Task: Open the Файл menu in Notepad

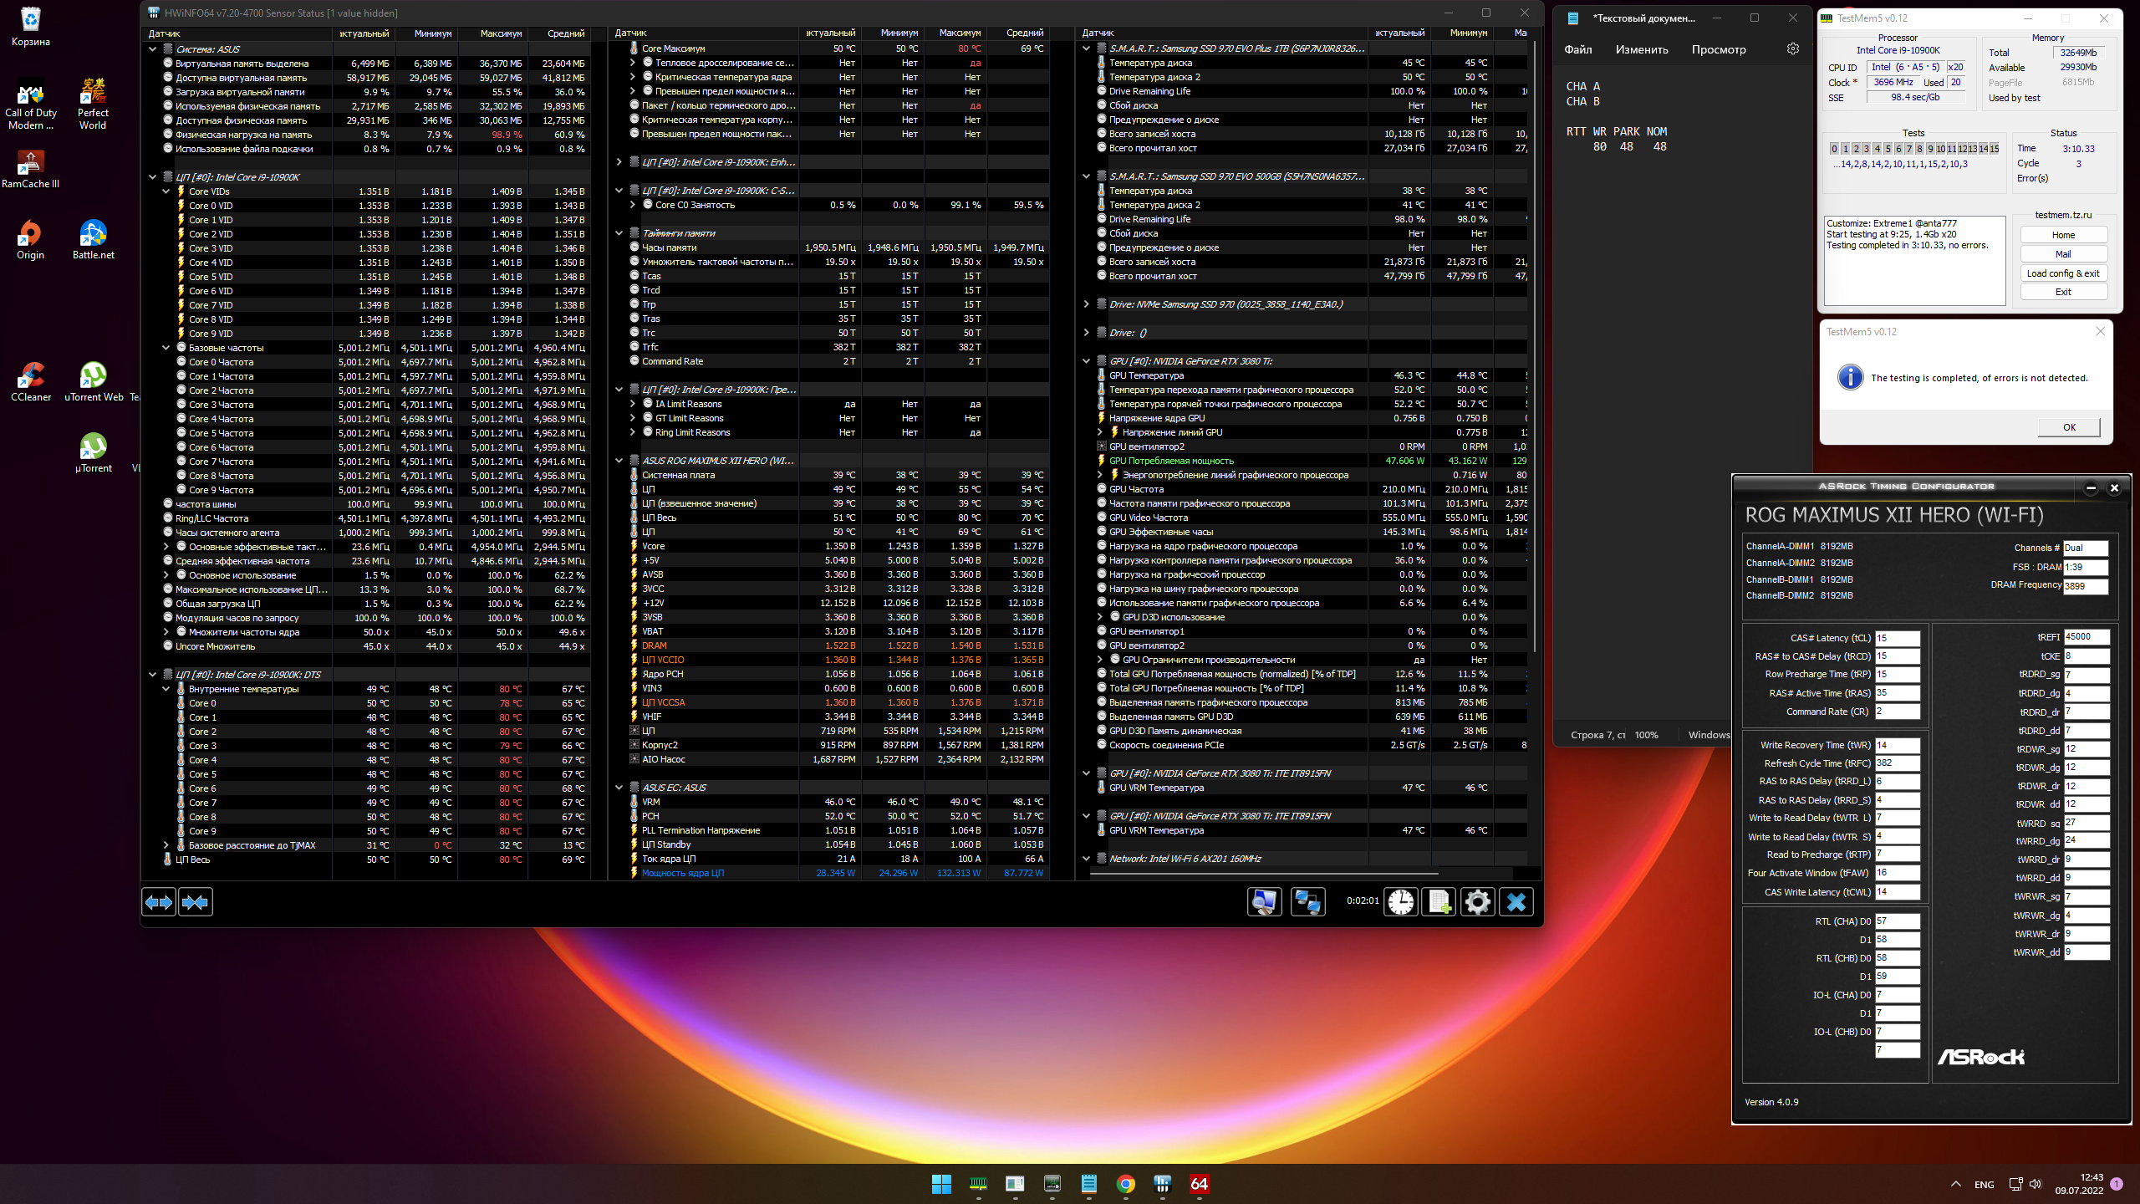Action: point(1578,49)
